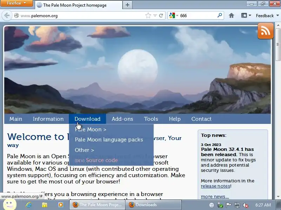The height and width of the screenshot is (210, 281).
Task: Click the 'Pale Moon 32.4.1 has been released' headline
Action: (x=227, y=152)
